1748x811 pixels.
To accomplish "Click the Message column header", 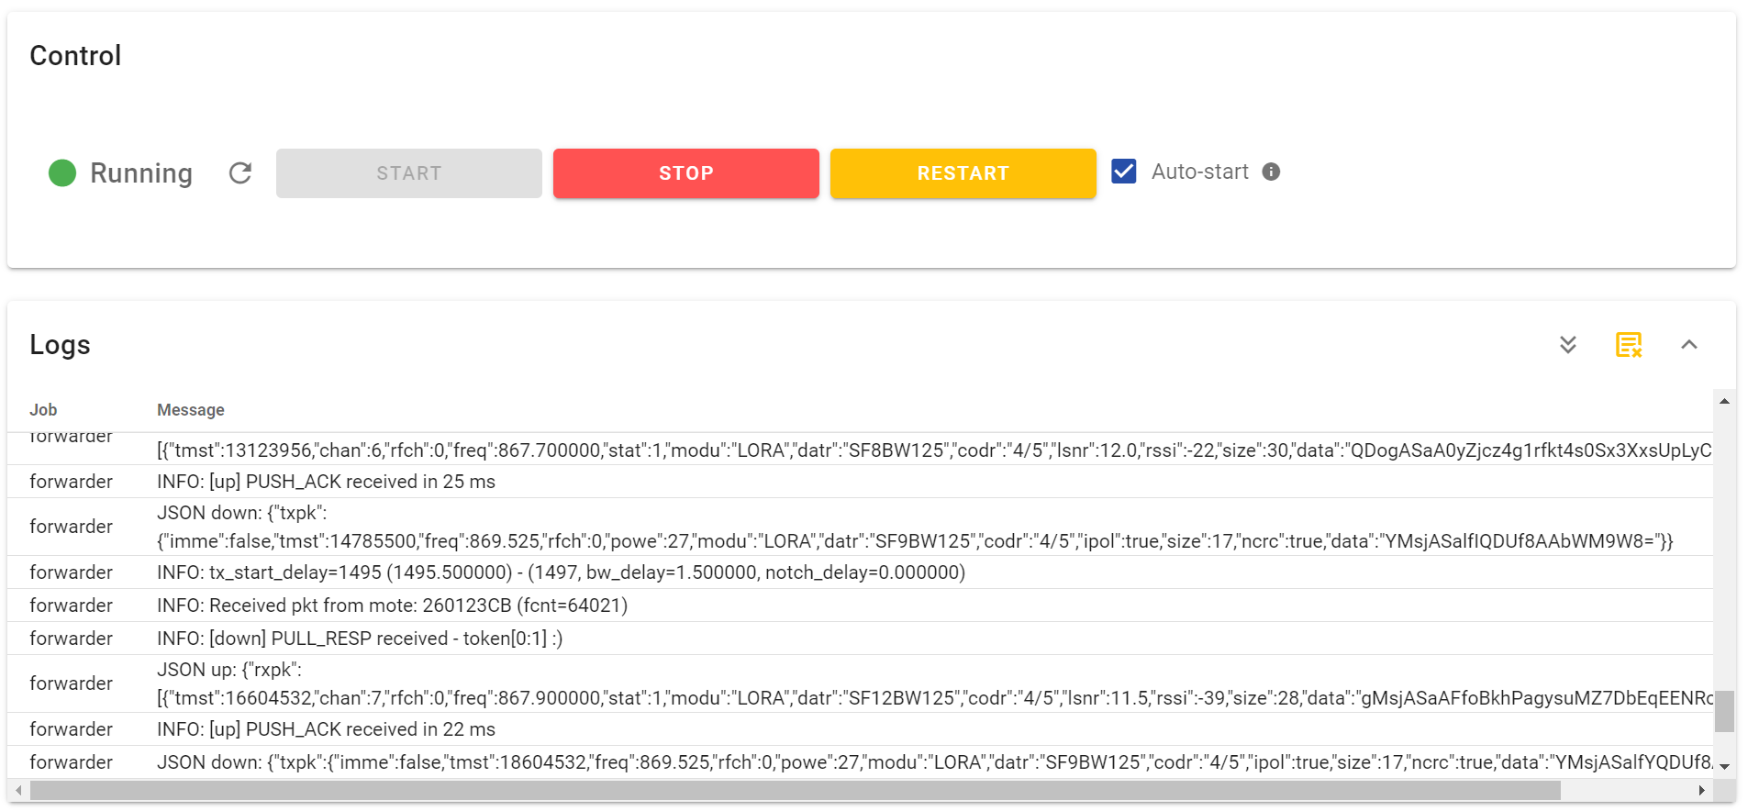I will [x=191, y=410].
